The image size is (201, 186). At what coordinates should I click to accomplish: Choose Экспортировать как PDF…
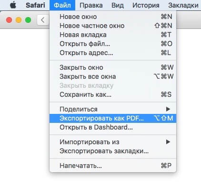click(113, 118)
